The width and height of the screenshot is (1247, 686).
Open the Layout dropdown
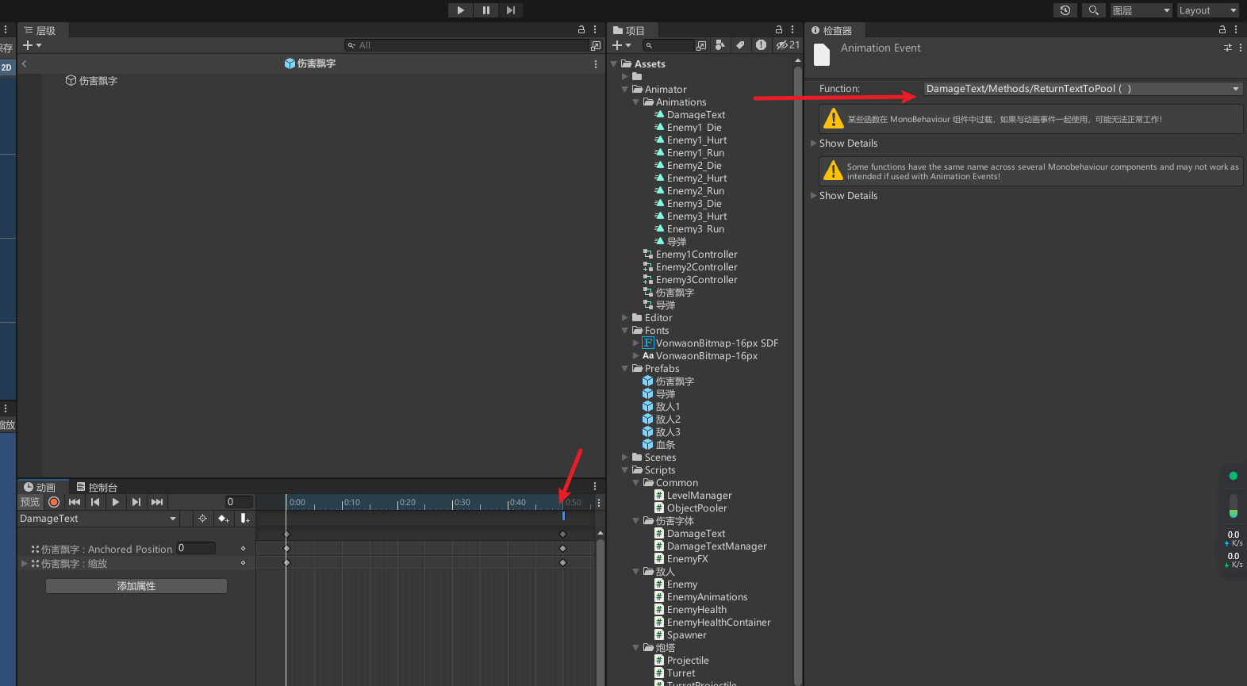tap(1207, 10)
